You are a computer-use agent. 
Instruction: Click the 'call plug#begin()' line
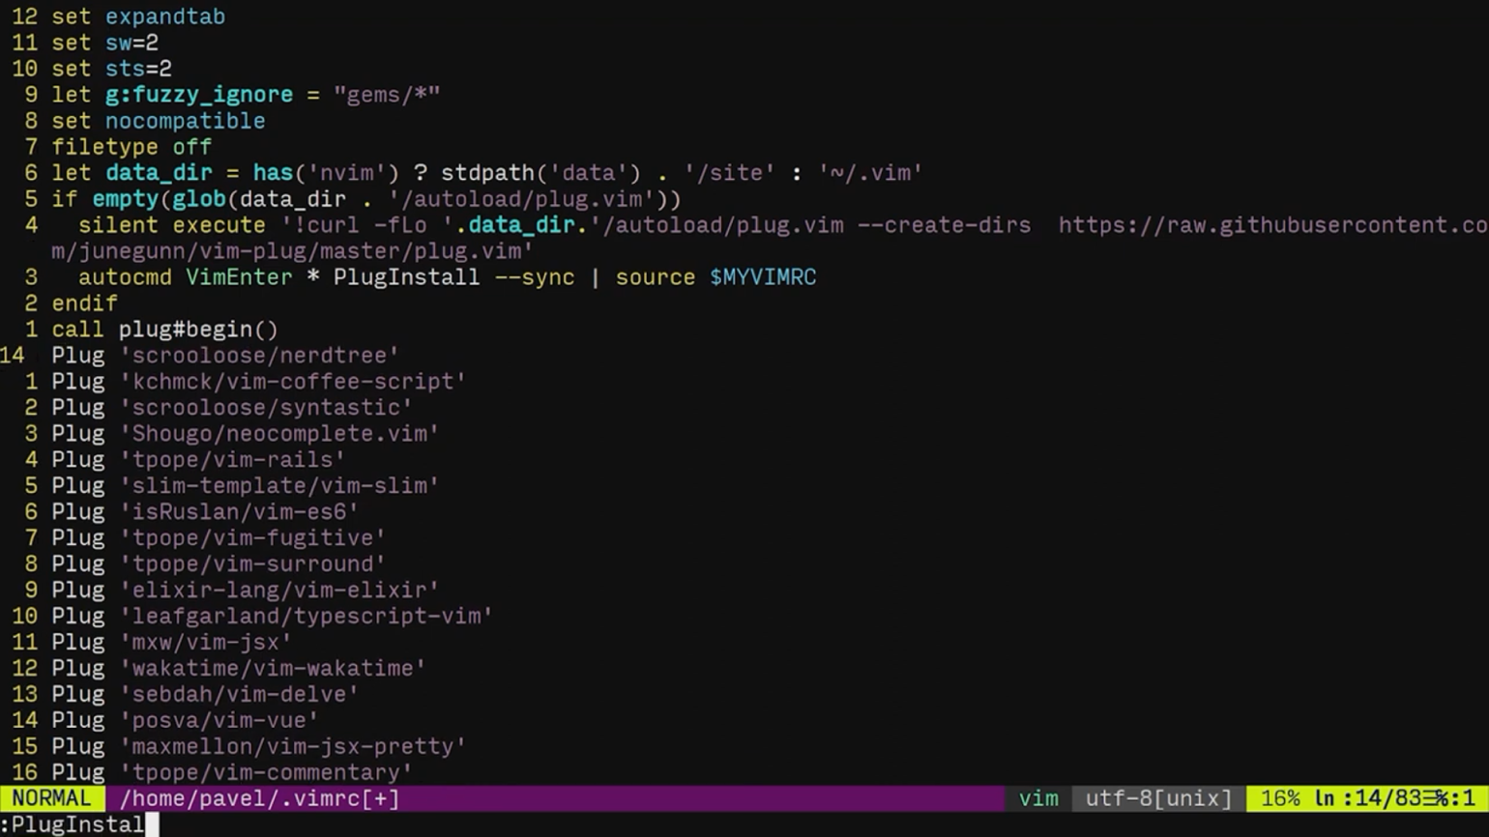[164, 330]
